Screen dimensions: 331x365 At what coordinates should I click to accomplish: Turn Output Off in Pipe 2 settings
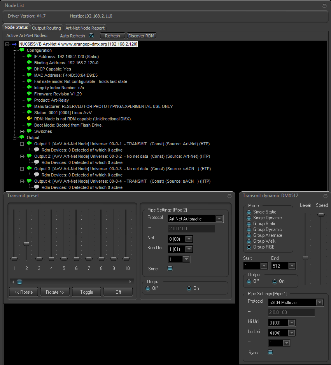point(148,288)
